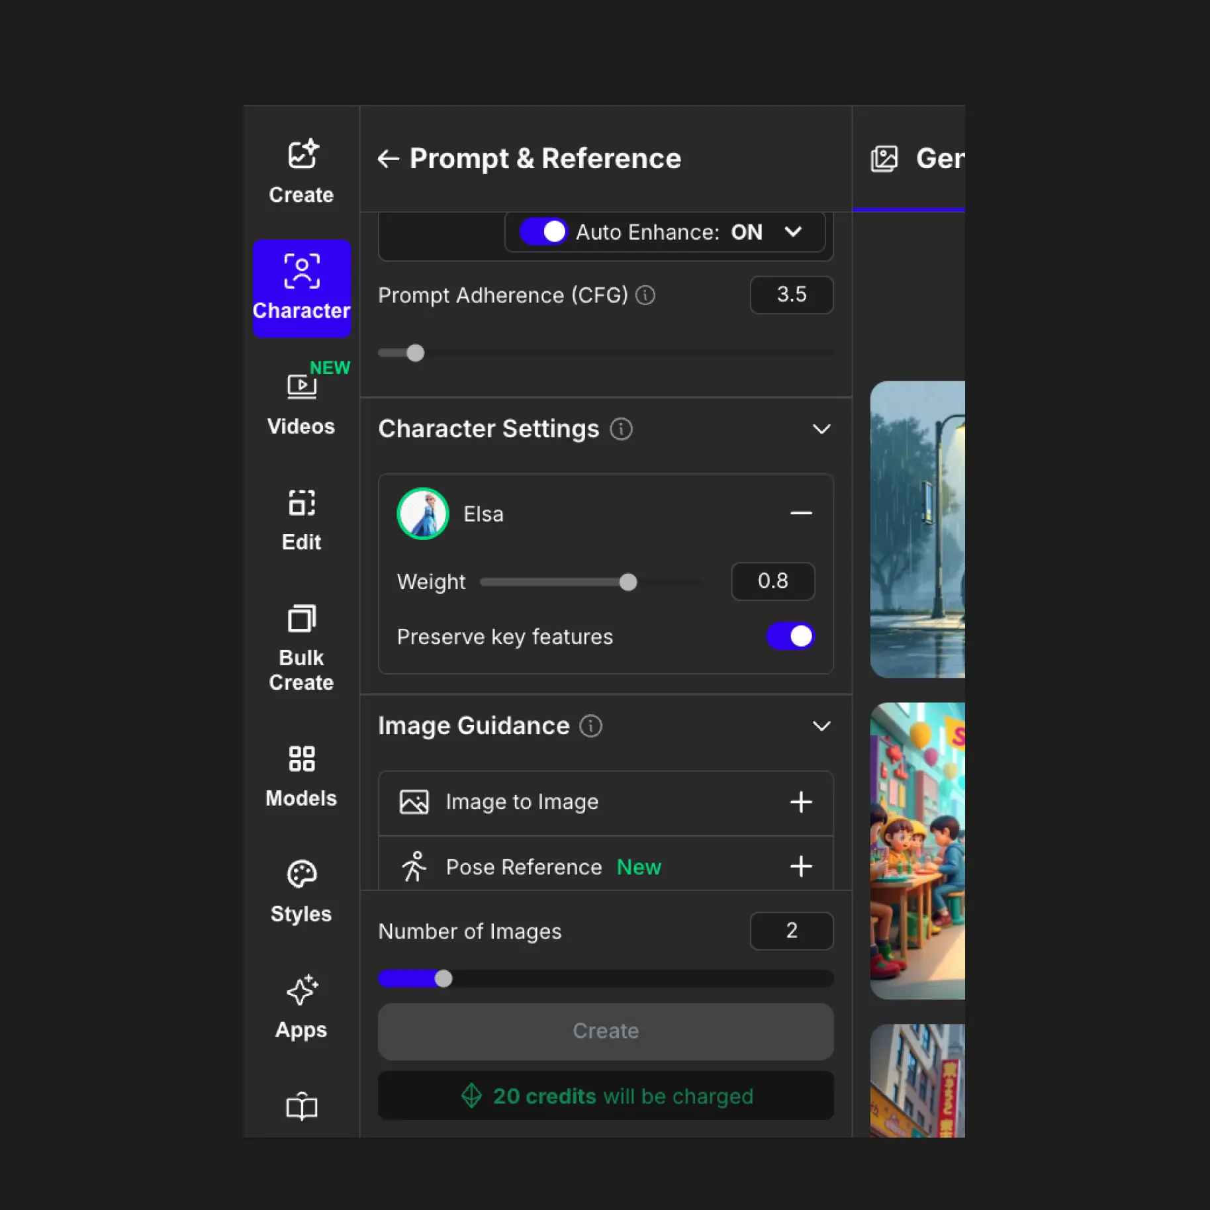Click the '20 credits will be charged' notice
This screenshot has height=1210, width=1210.
[x=606, y=1095]
